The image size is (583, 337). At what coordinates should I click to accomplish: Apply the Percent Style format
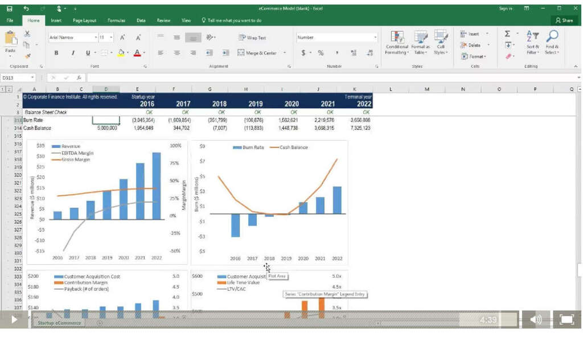pos(321,53)
